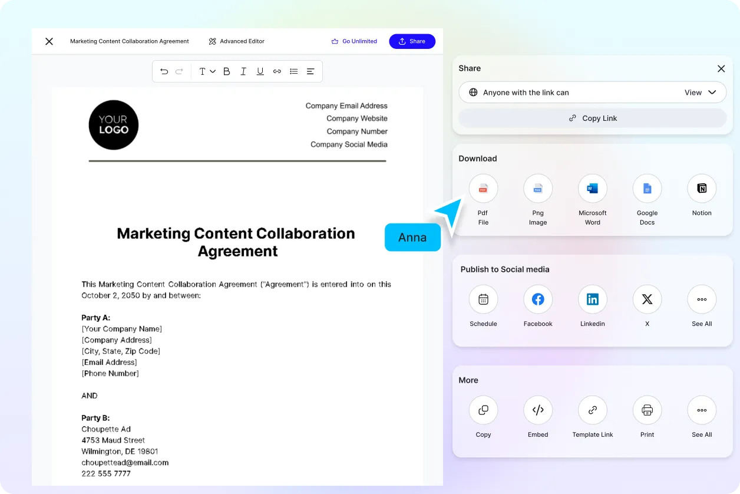The height and width of the screenshot is (494, 740).
Task: See all social media publishing options
Action: pos(702,299)
